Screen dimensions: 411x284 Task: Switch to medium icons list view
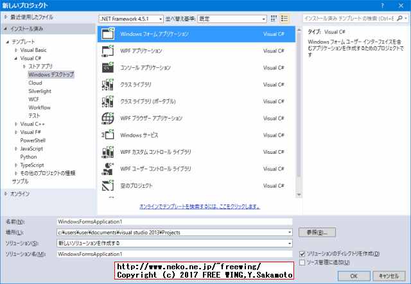pyautogui.click(x=284, y=19)
